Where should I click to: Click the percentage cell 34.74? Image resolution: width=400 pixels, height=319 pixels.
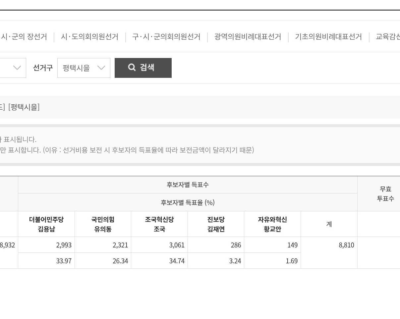pos(159,261)
